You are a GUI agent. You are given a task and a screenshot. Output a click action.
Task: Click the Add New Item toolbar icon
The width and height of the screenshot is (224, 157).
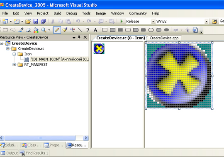[x=17, y=22]
